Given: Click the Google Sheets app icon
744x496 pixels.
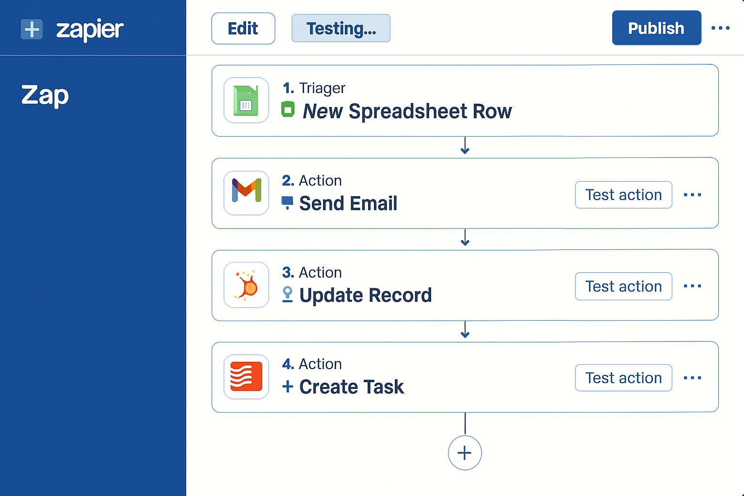Looking at the screenshot, I should tap(246, 100).
